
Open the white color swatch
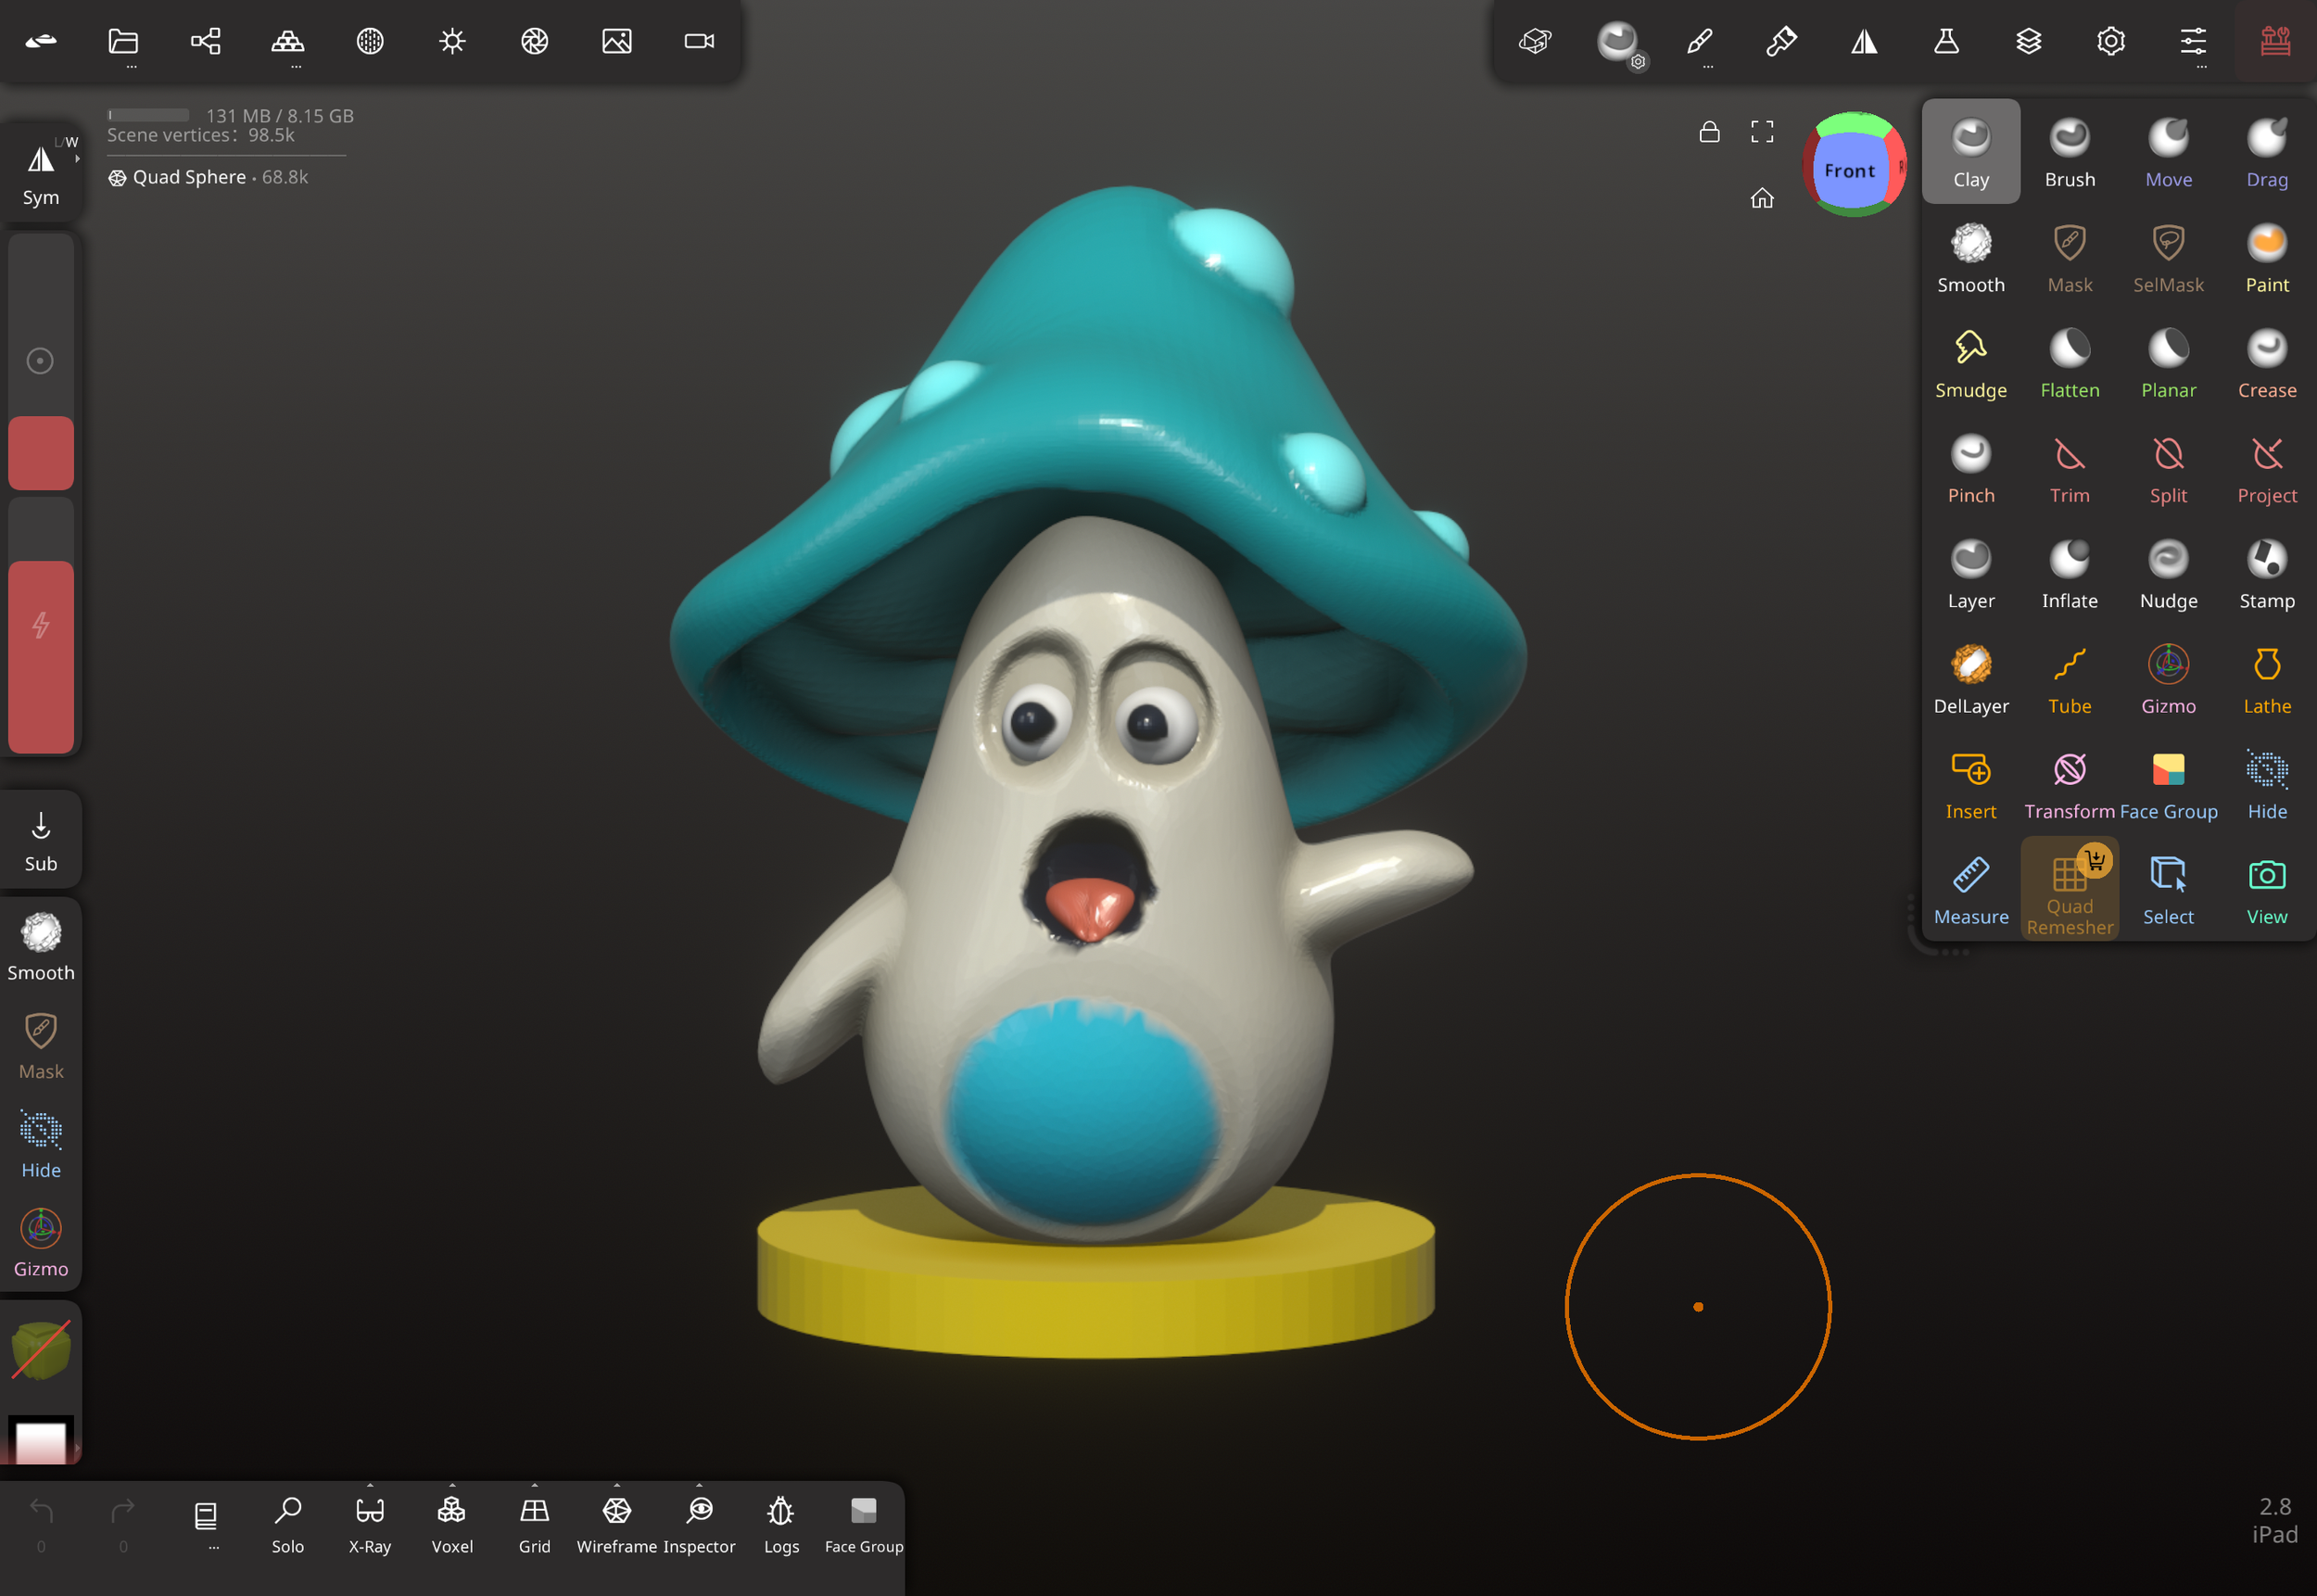(41, 1440)
